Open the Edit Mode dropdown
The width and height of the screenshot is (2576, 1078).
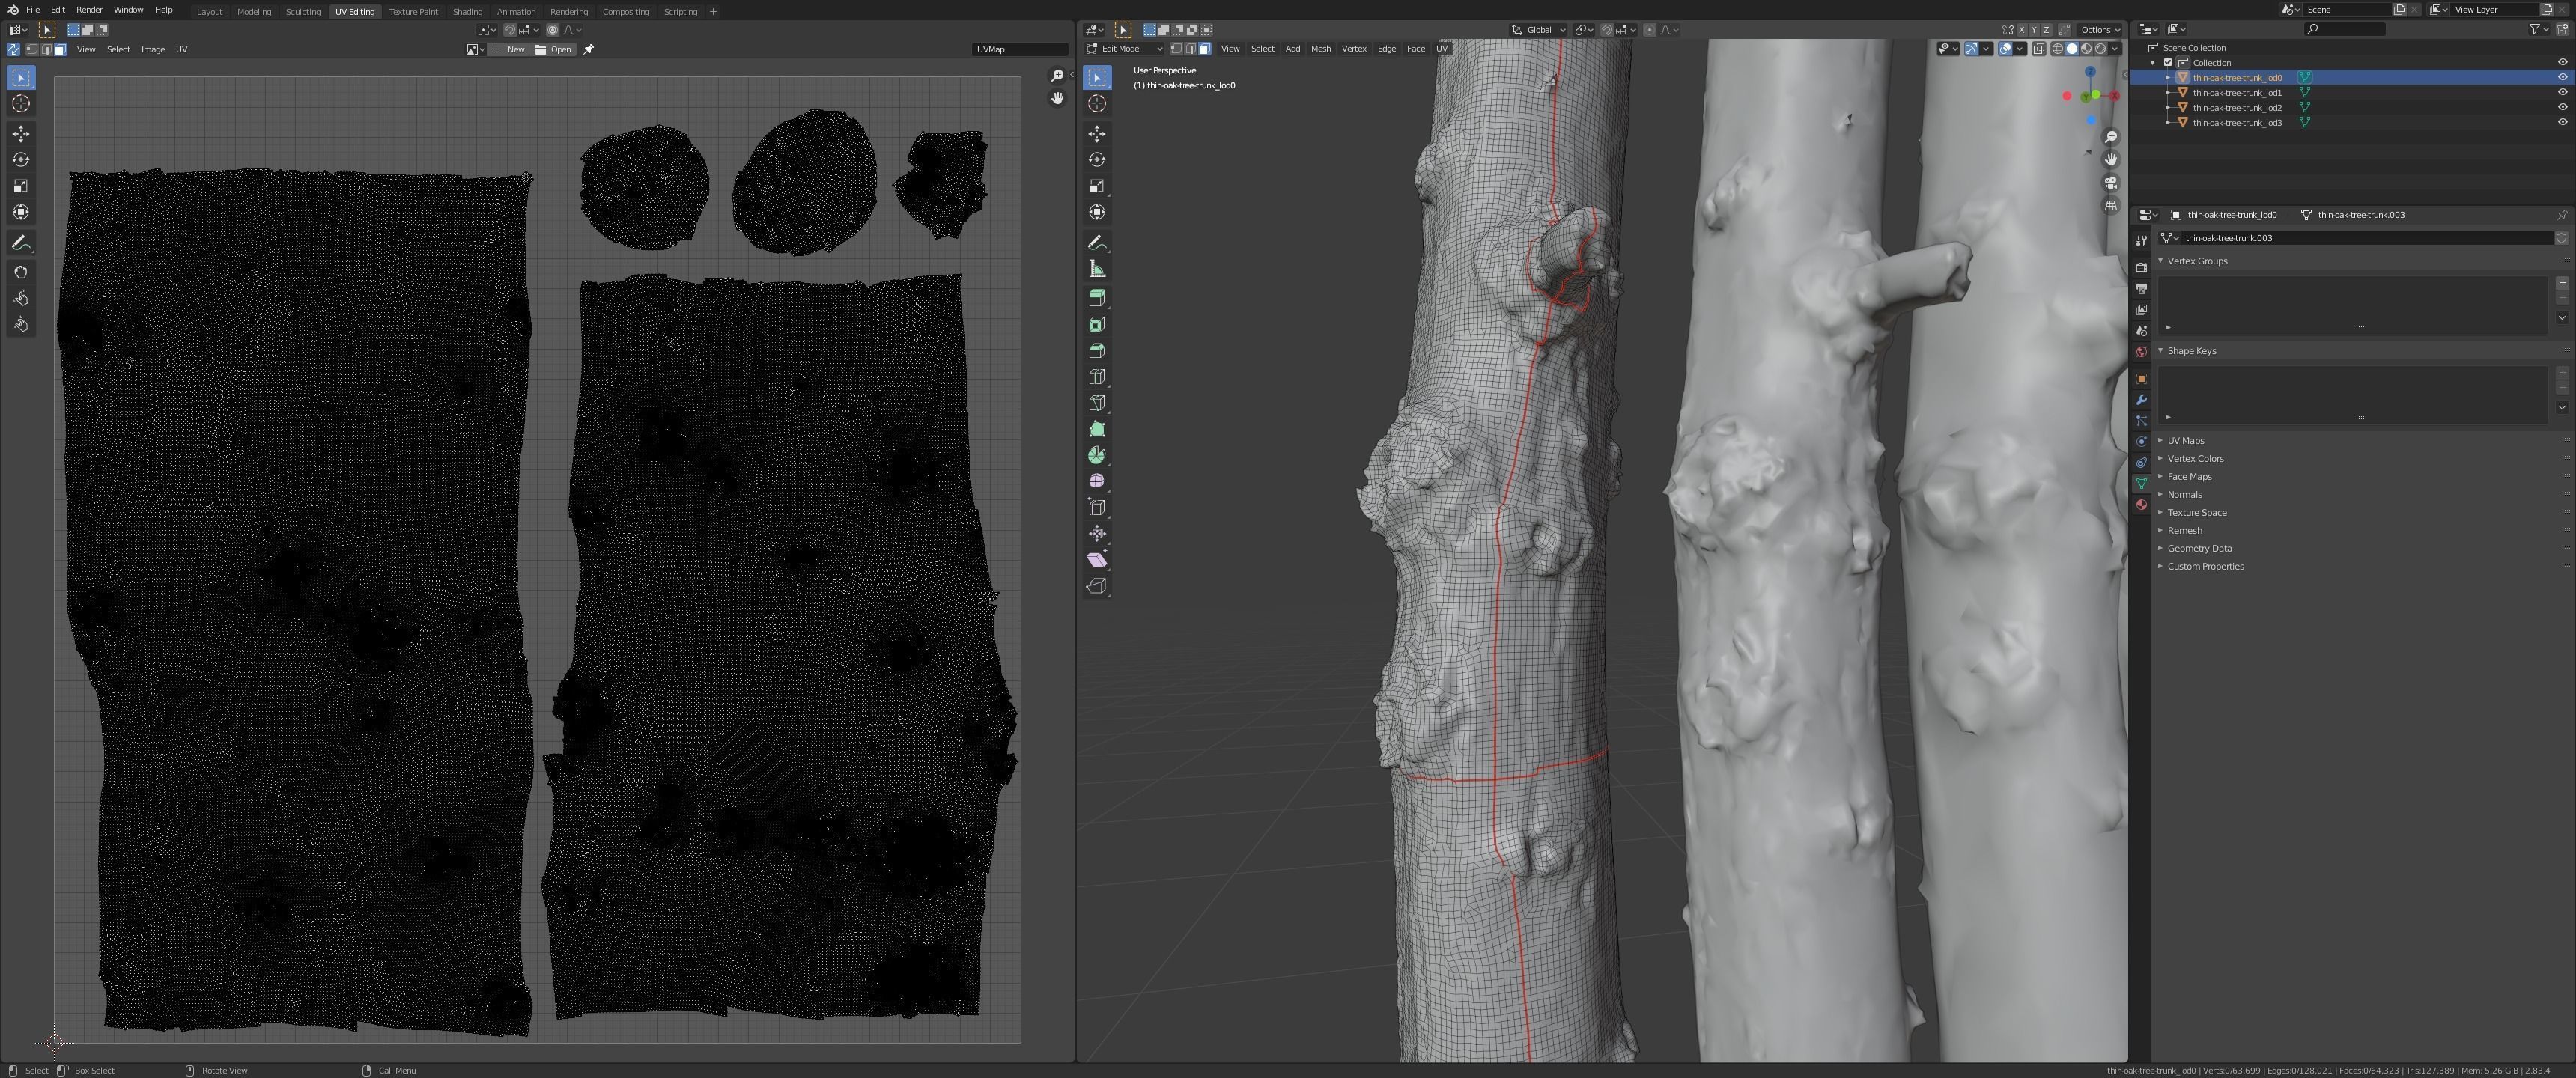point(1125,49)
